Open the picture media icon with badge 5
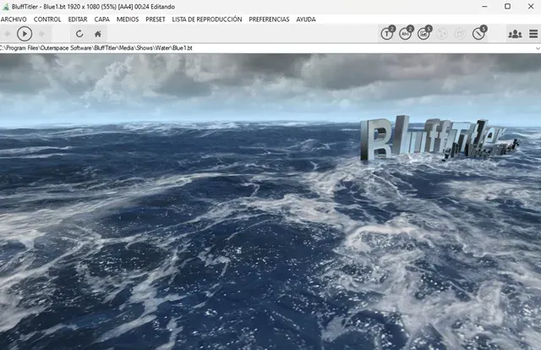 (x=424, y=33)
